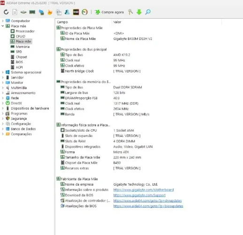
Task: Open the Report page icon
Action: coord(15,12)
